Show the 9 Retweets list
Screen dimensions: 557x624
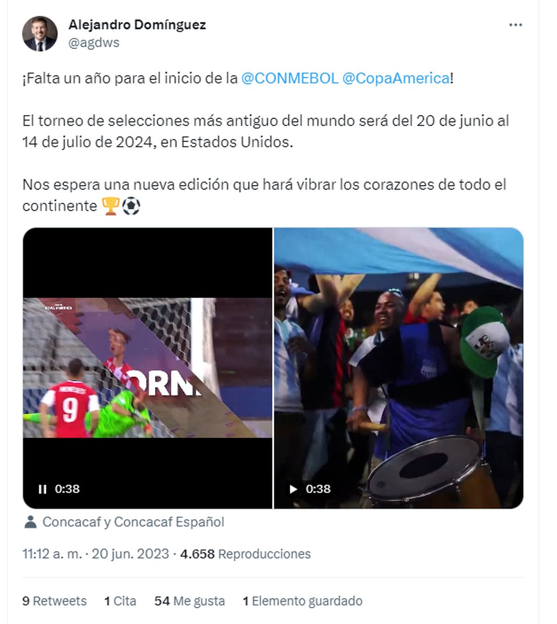point(54,601)
